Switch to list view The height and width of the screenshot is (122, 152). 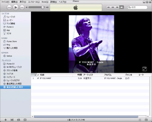[x=109, y=7]
